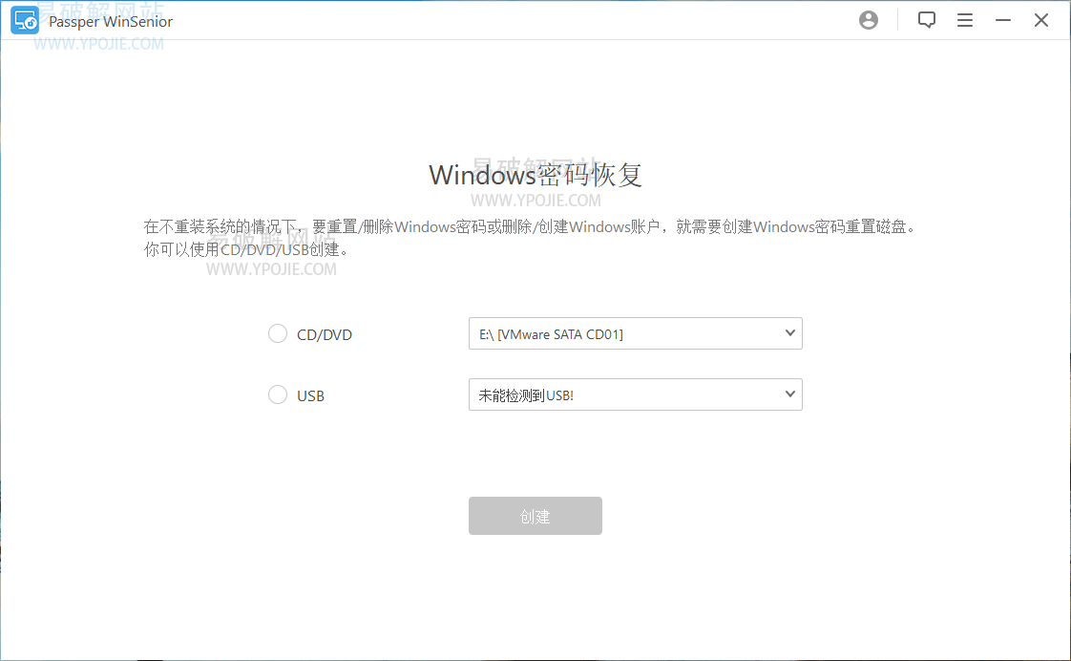Select the USB radio option
The width and height of the screenshot is (1071, 661).
click(278, 395)
